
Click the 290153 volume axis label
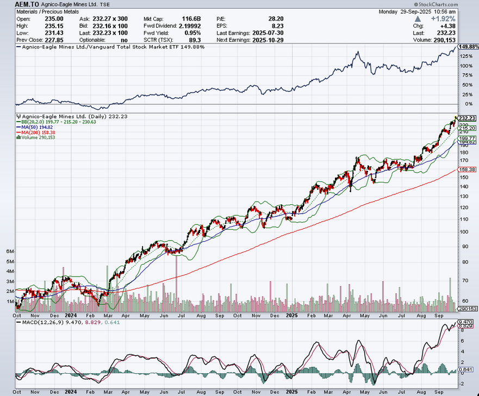click(x=468, y=309)
